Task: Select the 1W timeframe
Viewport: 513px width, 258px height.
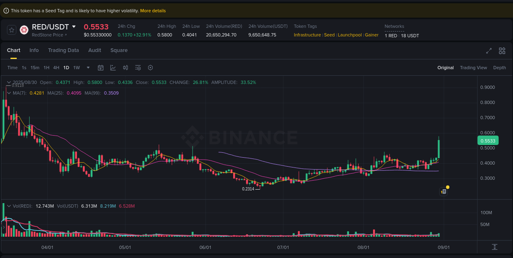Action: 76,68
